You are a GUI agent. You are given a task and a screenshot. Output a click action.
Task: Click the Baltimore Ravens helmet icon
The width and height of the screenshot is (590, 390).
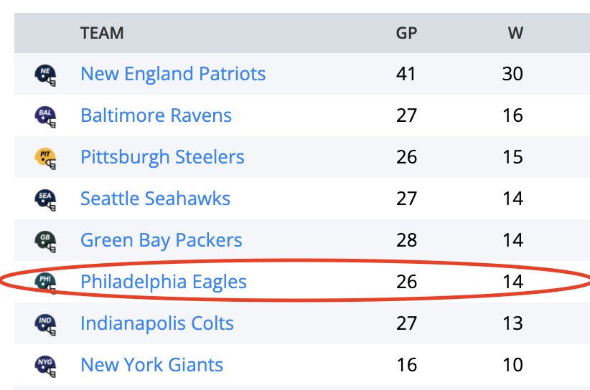[46, 115]
